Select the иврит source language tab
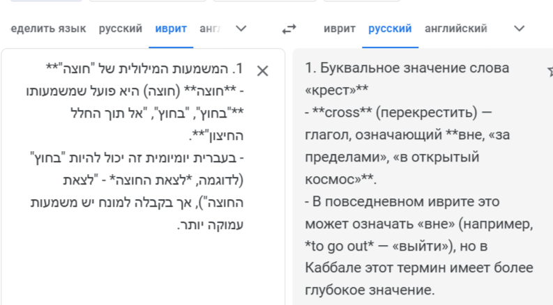 pyautogui.click(x=171, y=29)
